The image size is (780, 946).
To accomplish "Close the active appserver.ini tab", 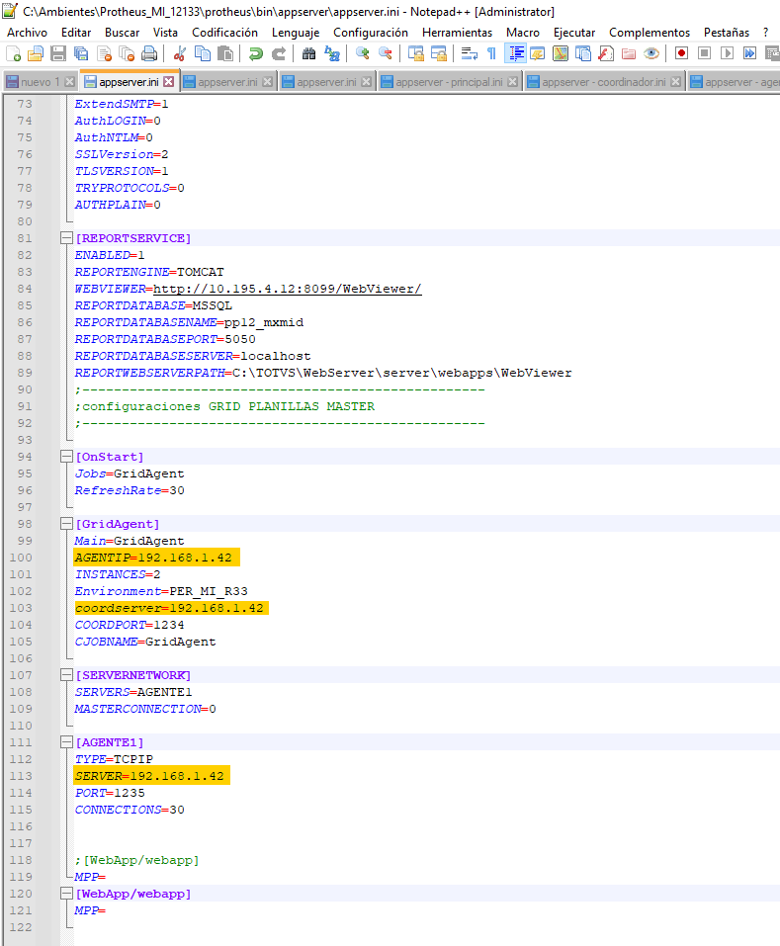I will (x=169, y=81).
